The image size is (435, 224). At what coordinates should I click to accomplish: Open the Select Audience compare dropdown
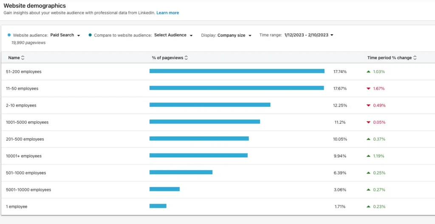point(173,35)
